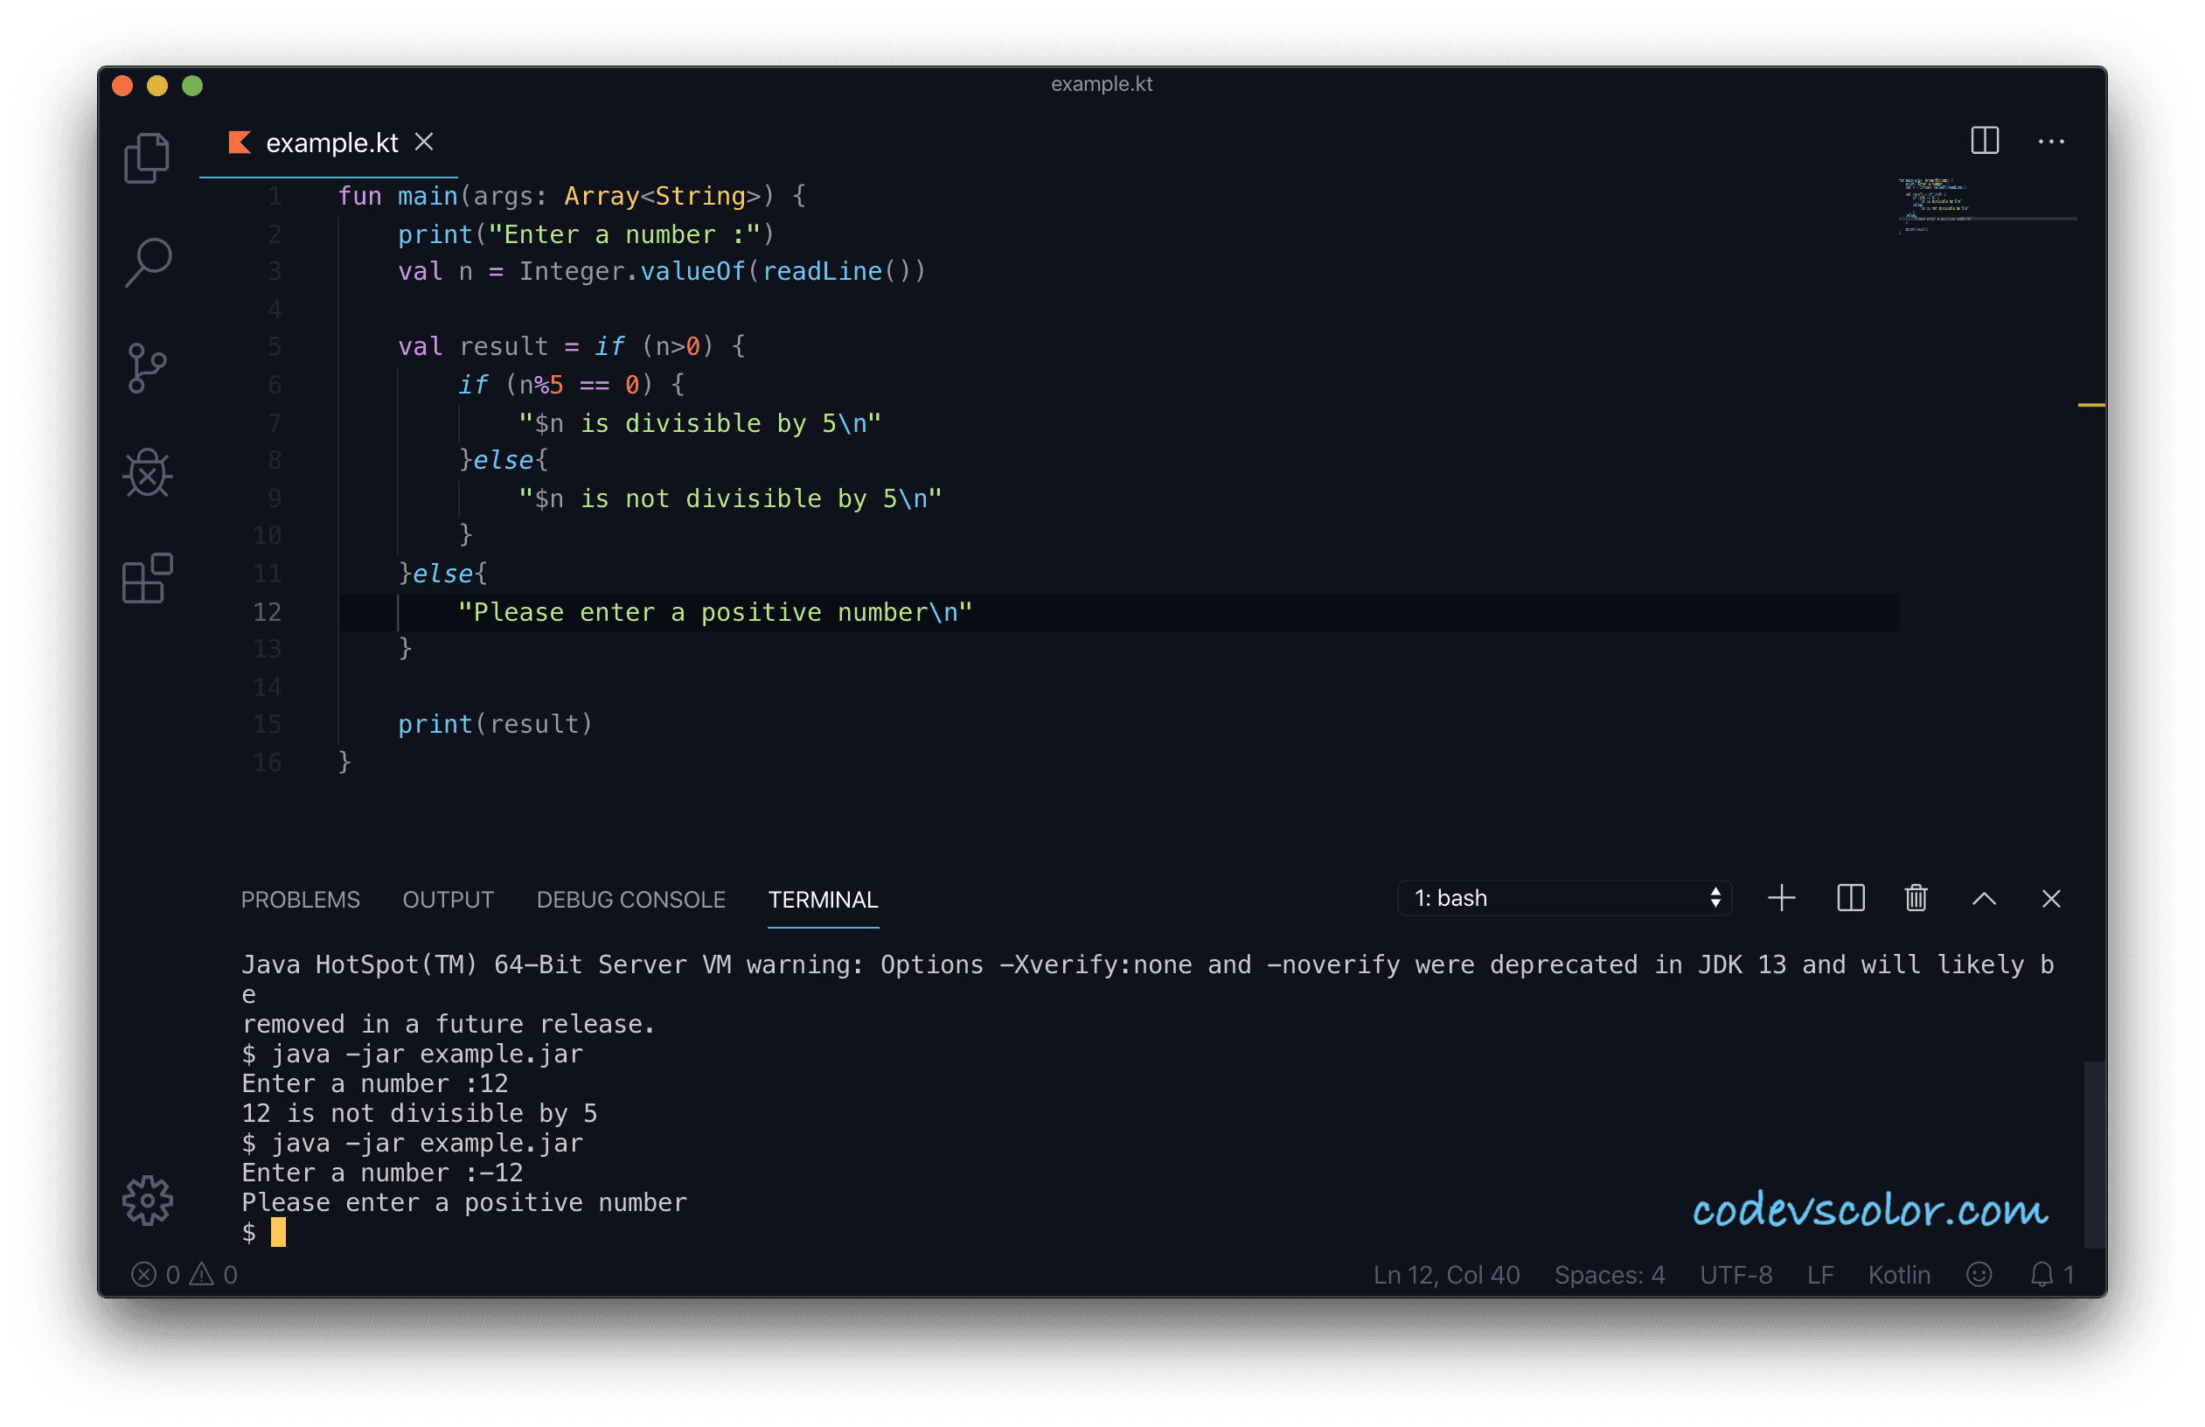
Task: Kill the terminal using the trash icon
Action: click(x=1916, y=898)
